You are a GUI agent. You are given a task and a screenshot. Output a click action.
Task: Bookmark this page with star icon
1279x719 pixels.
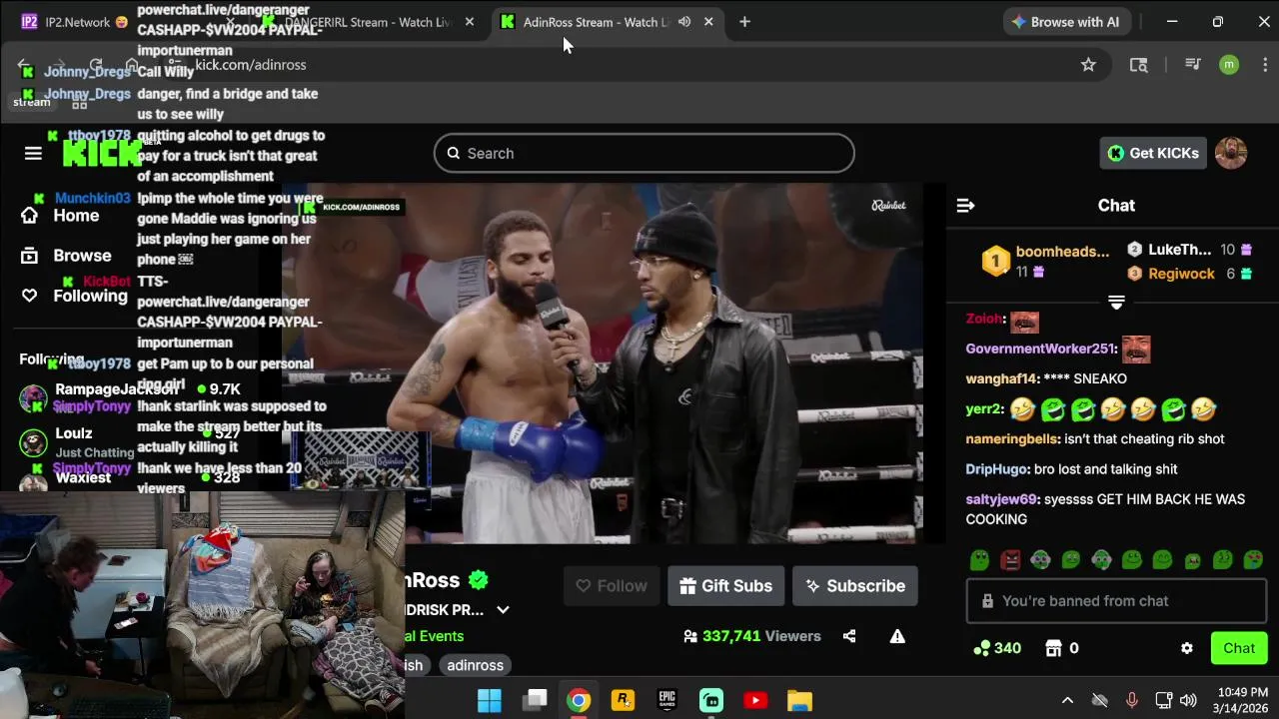(x=1088, y=65)
